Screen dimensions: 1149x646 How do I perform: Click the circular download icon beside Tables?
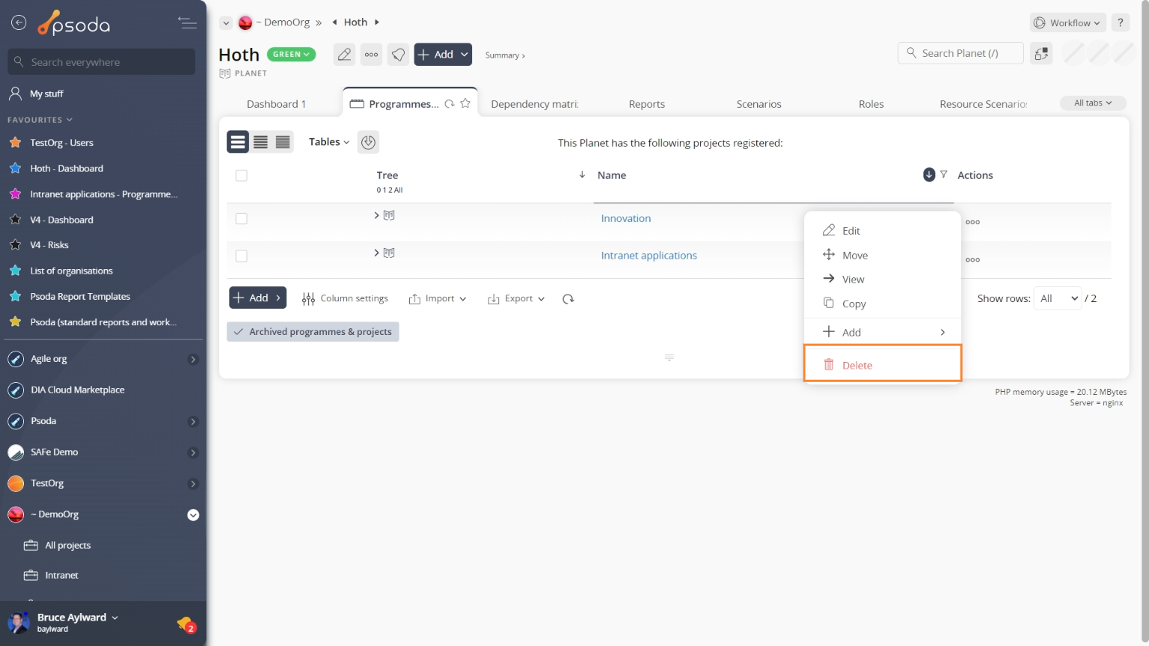368,142
